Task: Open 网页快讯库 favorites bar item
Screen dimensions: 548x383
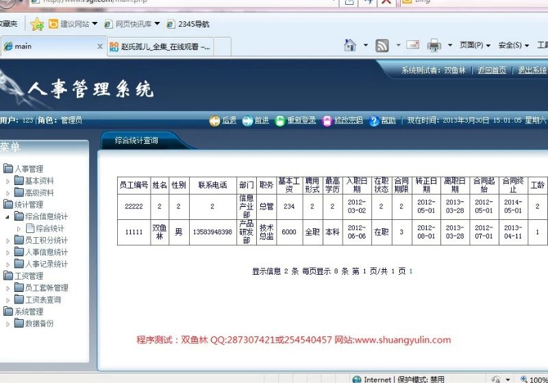Action: 132,24
